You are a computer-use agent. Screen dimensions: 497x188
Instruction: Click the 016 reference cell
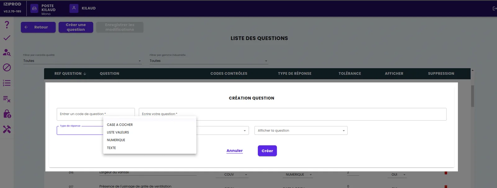coord(71,173)
